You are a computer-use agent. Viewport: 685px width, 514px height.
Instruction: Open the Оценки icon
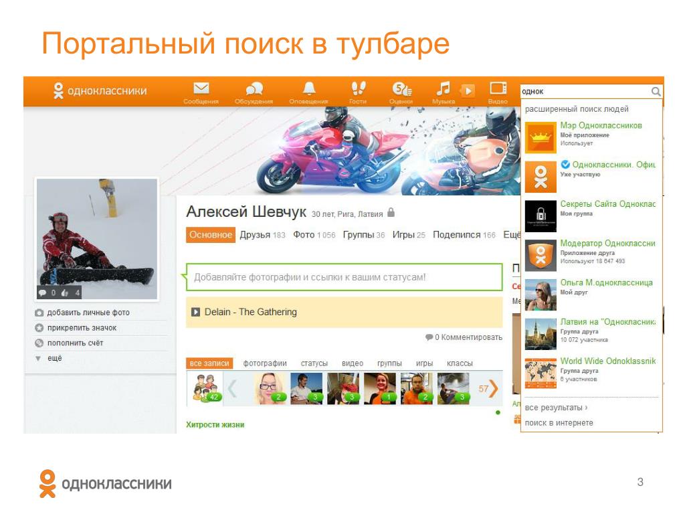click(401, 89)
